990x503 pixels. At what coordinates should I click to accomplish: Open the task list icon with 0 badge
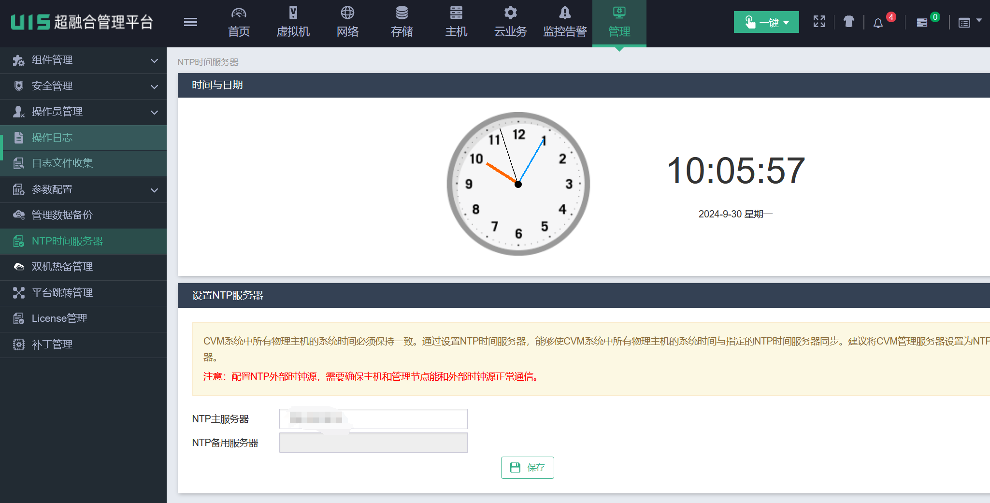[922, 23]
